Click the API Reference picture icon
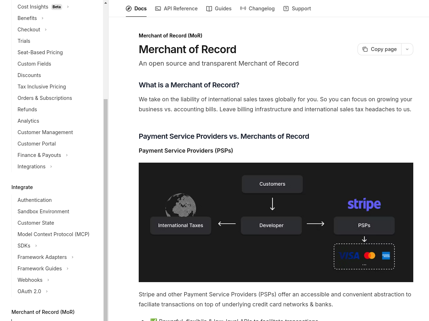Screen dimensions: 429x321 tap(158, 8)
